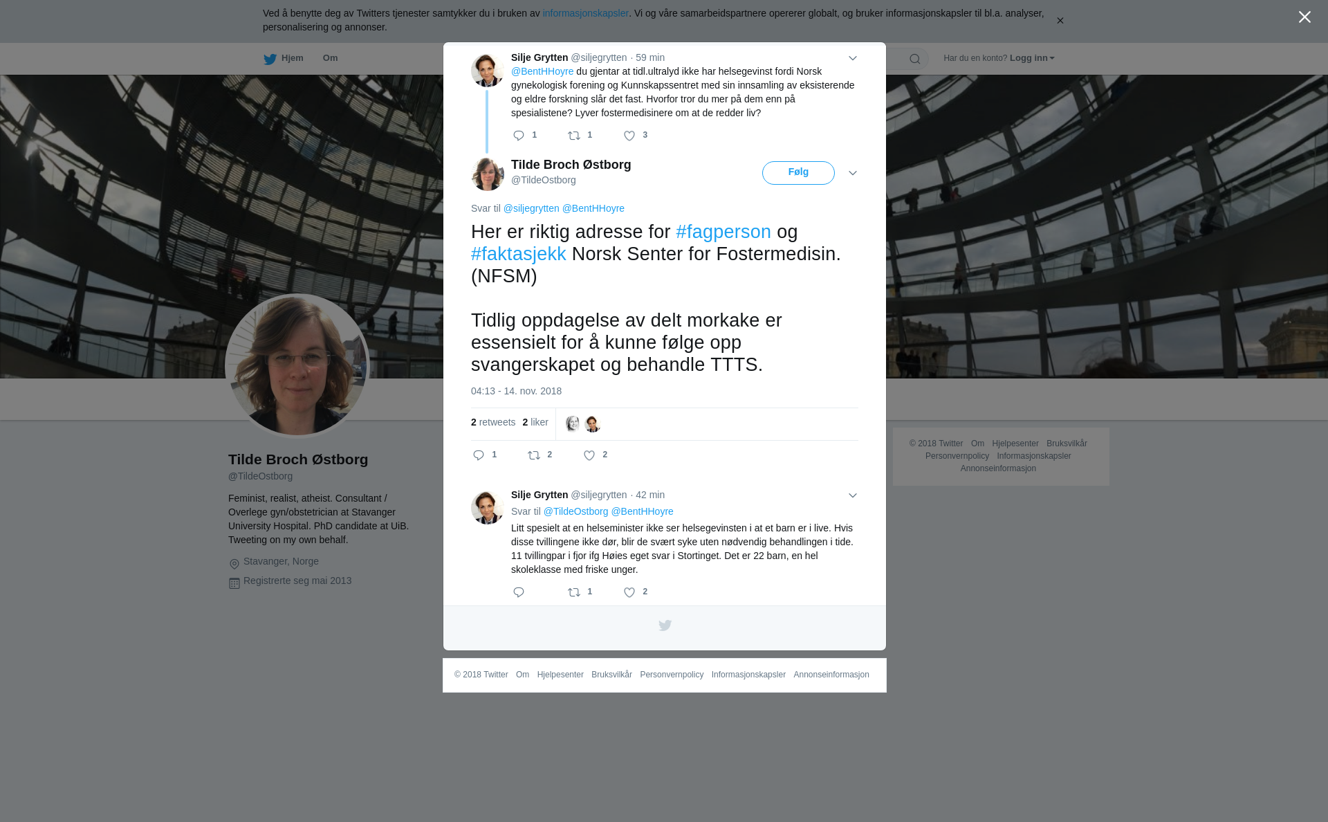This screenshot has height=822, width=1328.
Task: Like Silje Grytten's top tweet
Action: (x=629, y=136)
